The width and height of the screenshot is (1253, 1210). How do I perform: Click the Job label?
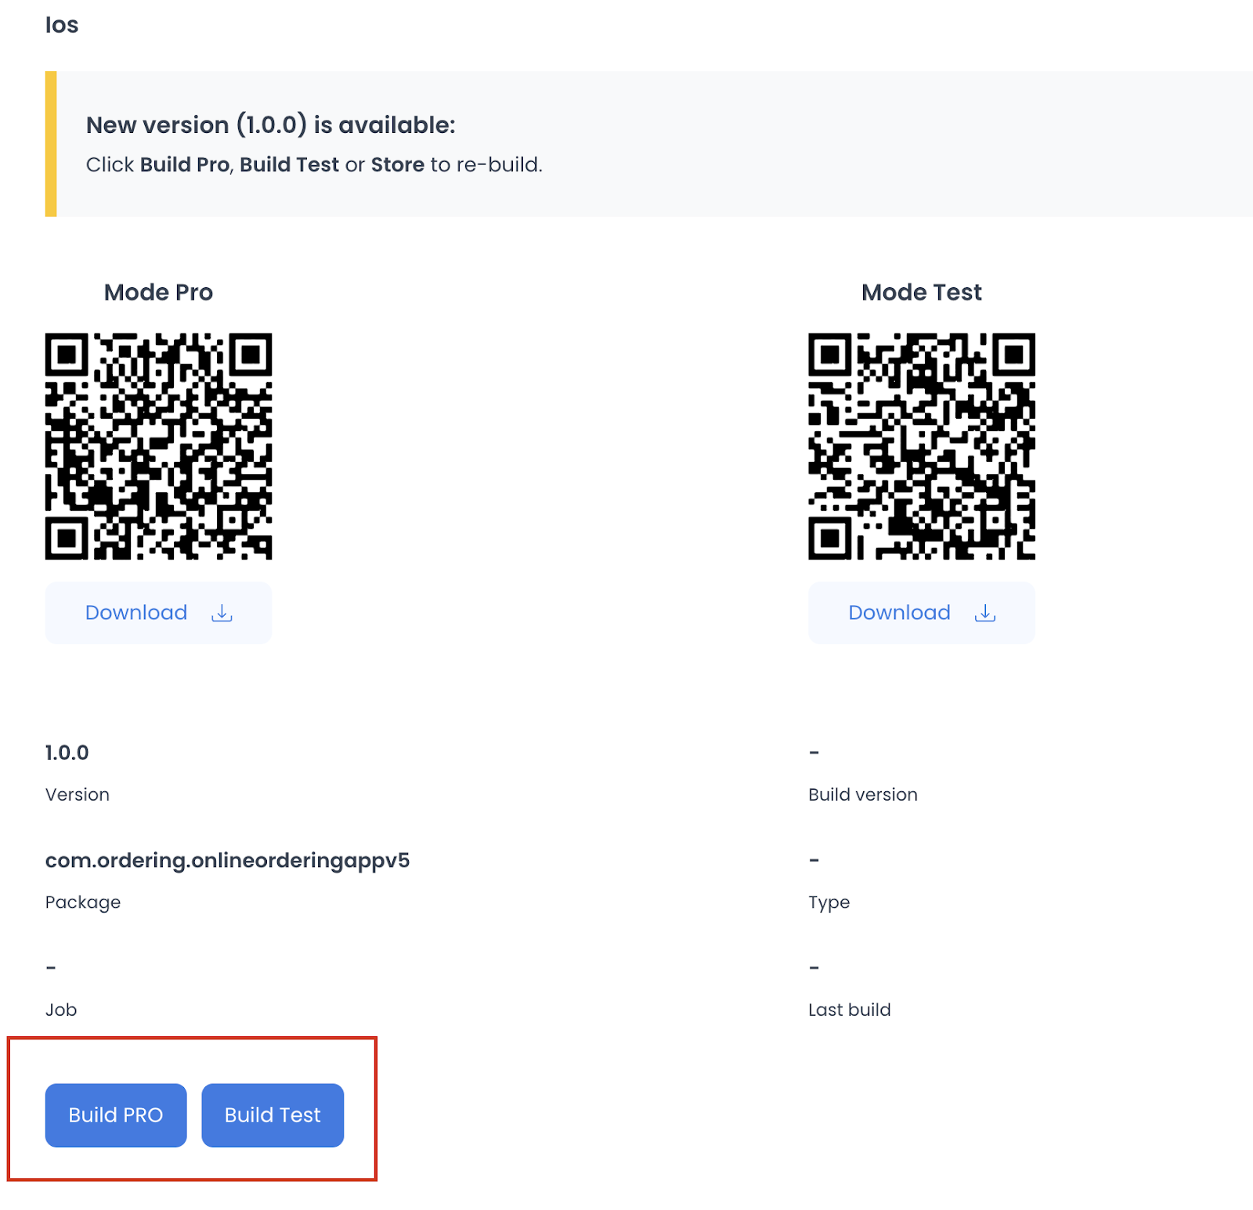[x=61, y=1010]
